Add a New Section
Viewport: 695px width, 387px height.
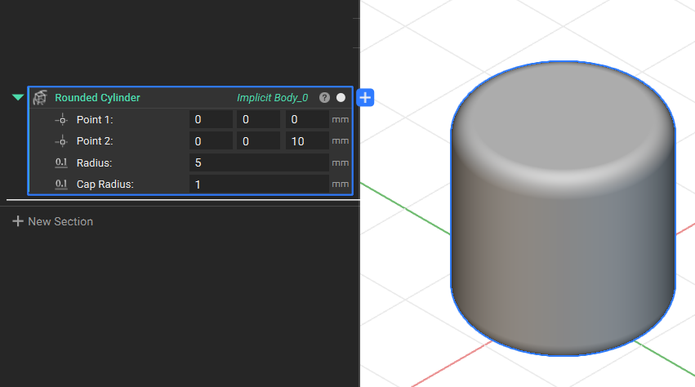[53, 221]
